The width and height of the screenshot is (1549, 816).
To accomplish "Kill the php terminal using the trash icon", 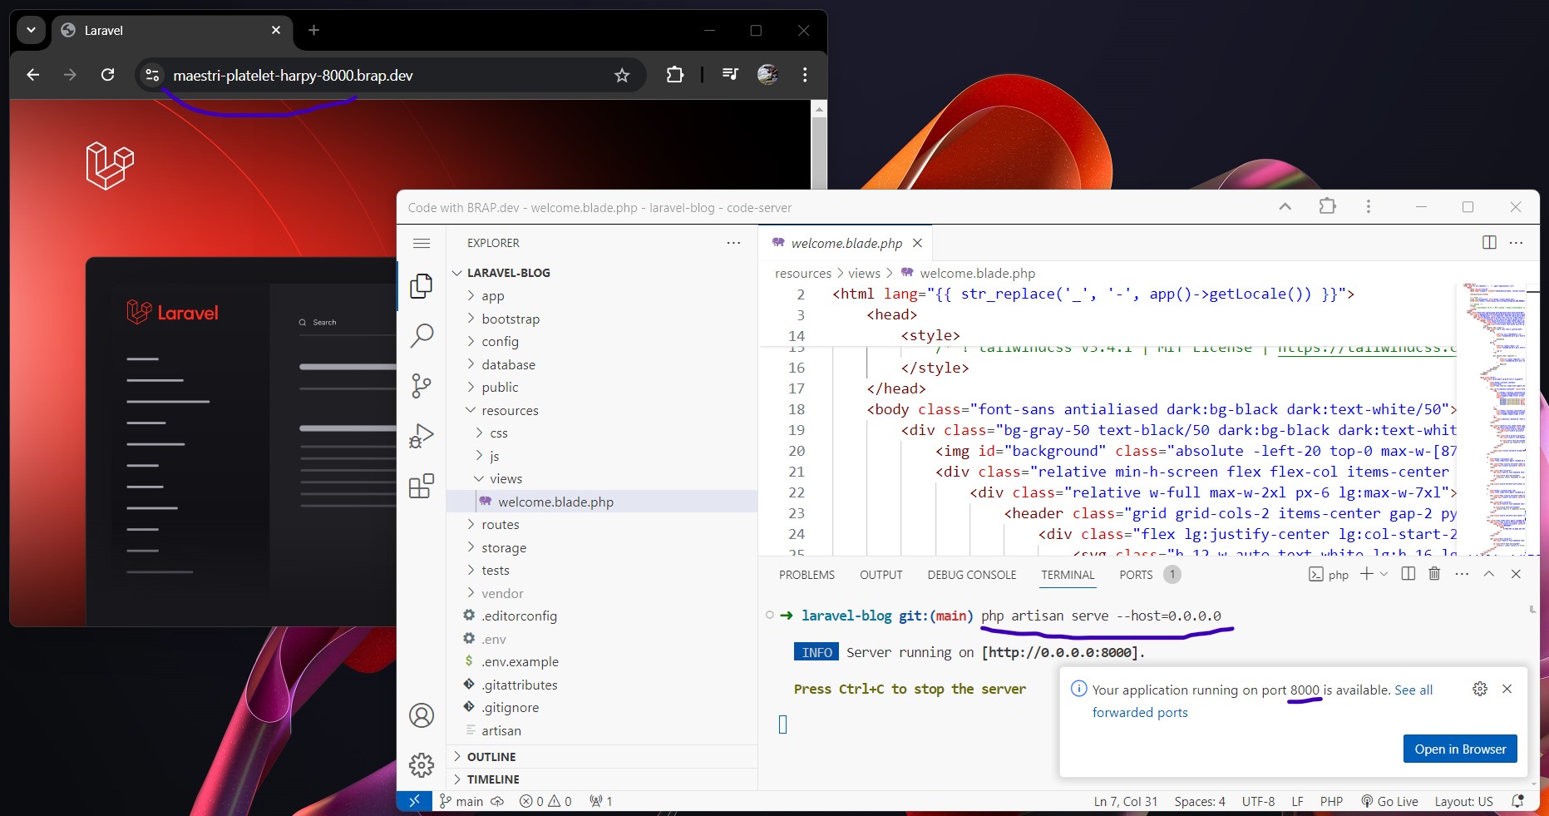I will (x=1433, y=574).
